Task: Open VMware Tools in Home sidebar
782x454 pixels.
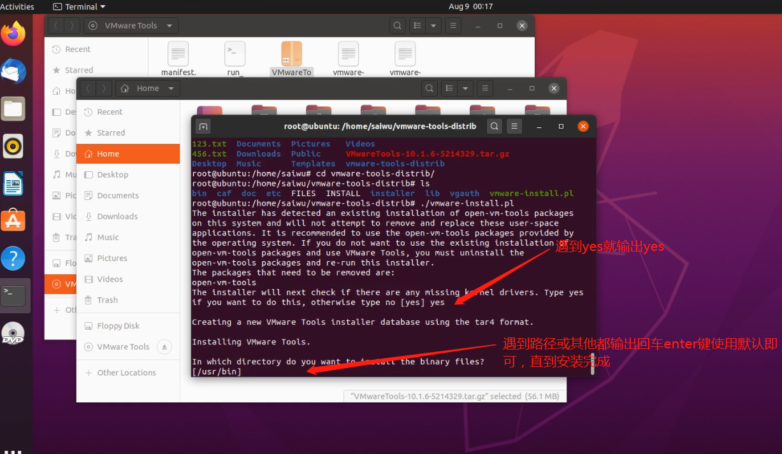Action: (x=123, y=347)
